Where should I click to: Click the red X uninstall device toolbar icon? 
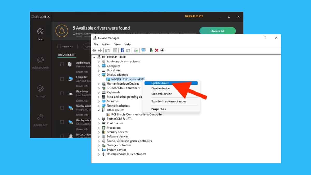(157, 50)
